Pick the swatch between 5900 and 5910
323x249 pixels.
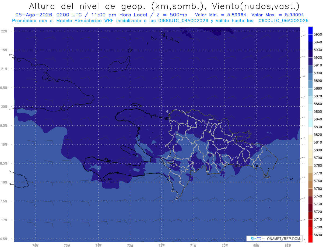(310, 69)
